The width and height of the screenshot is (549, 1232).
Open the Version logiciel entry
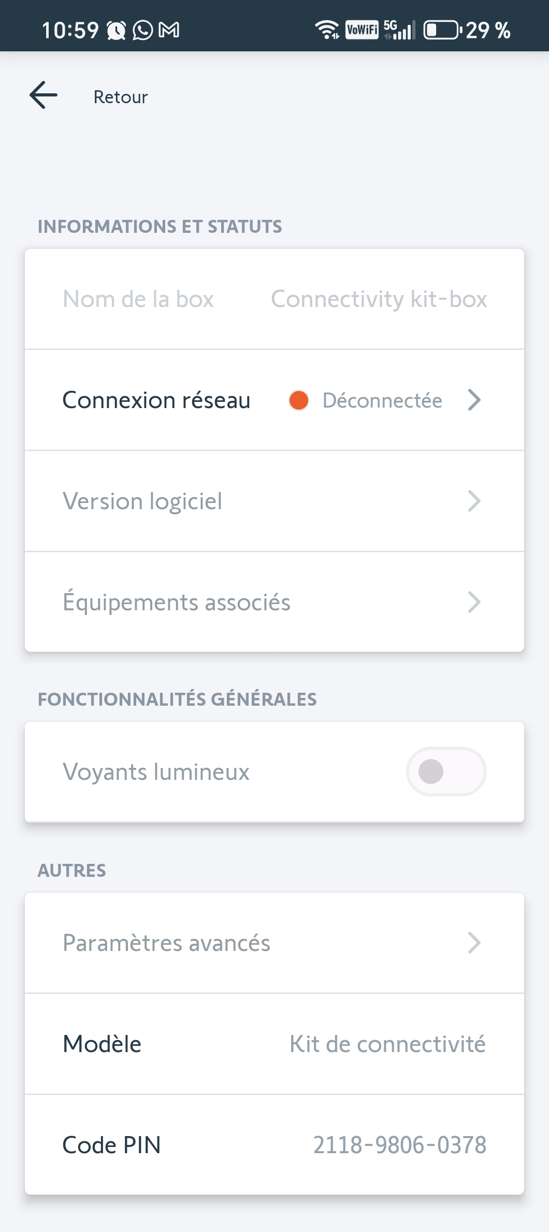(142, 501)
